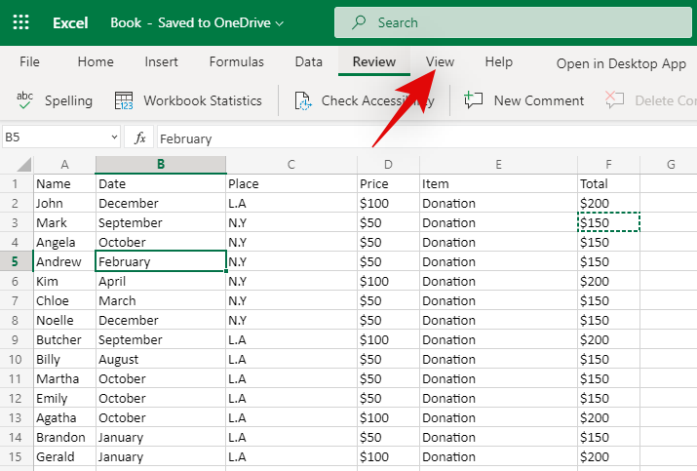Open the File menu
Screen dimensions: 697x471
[x=30, y=61]
